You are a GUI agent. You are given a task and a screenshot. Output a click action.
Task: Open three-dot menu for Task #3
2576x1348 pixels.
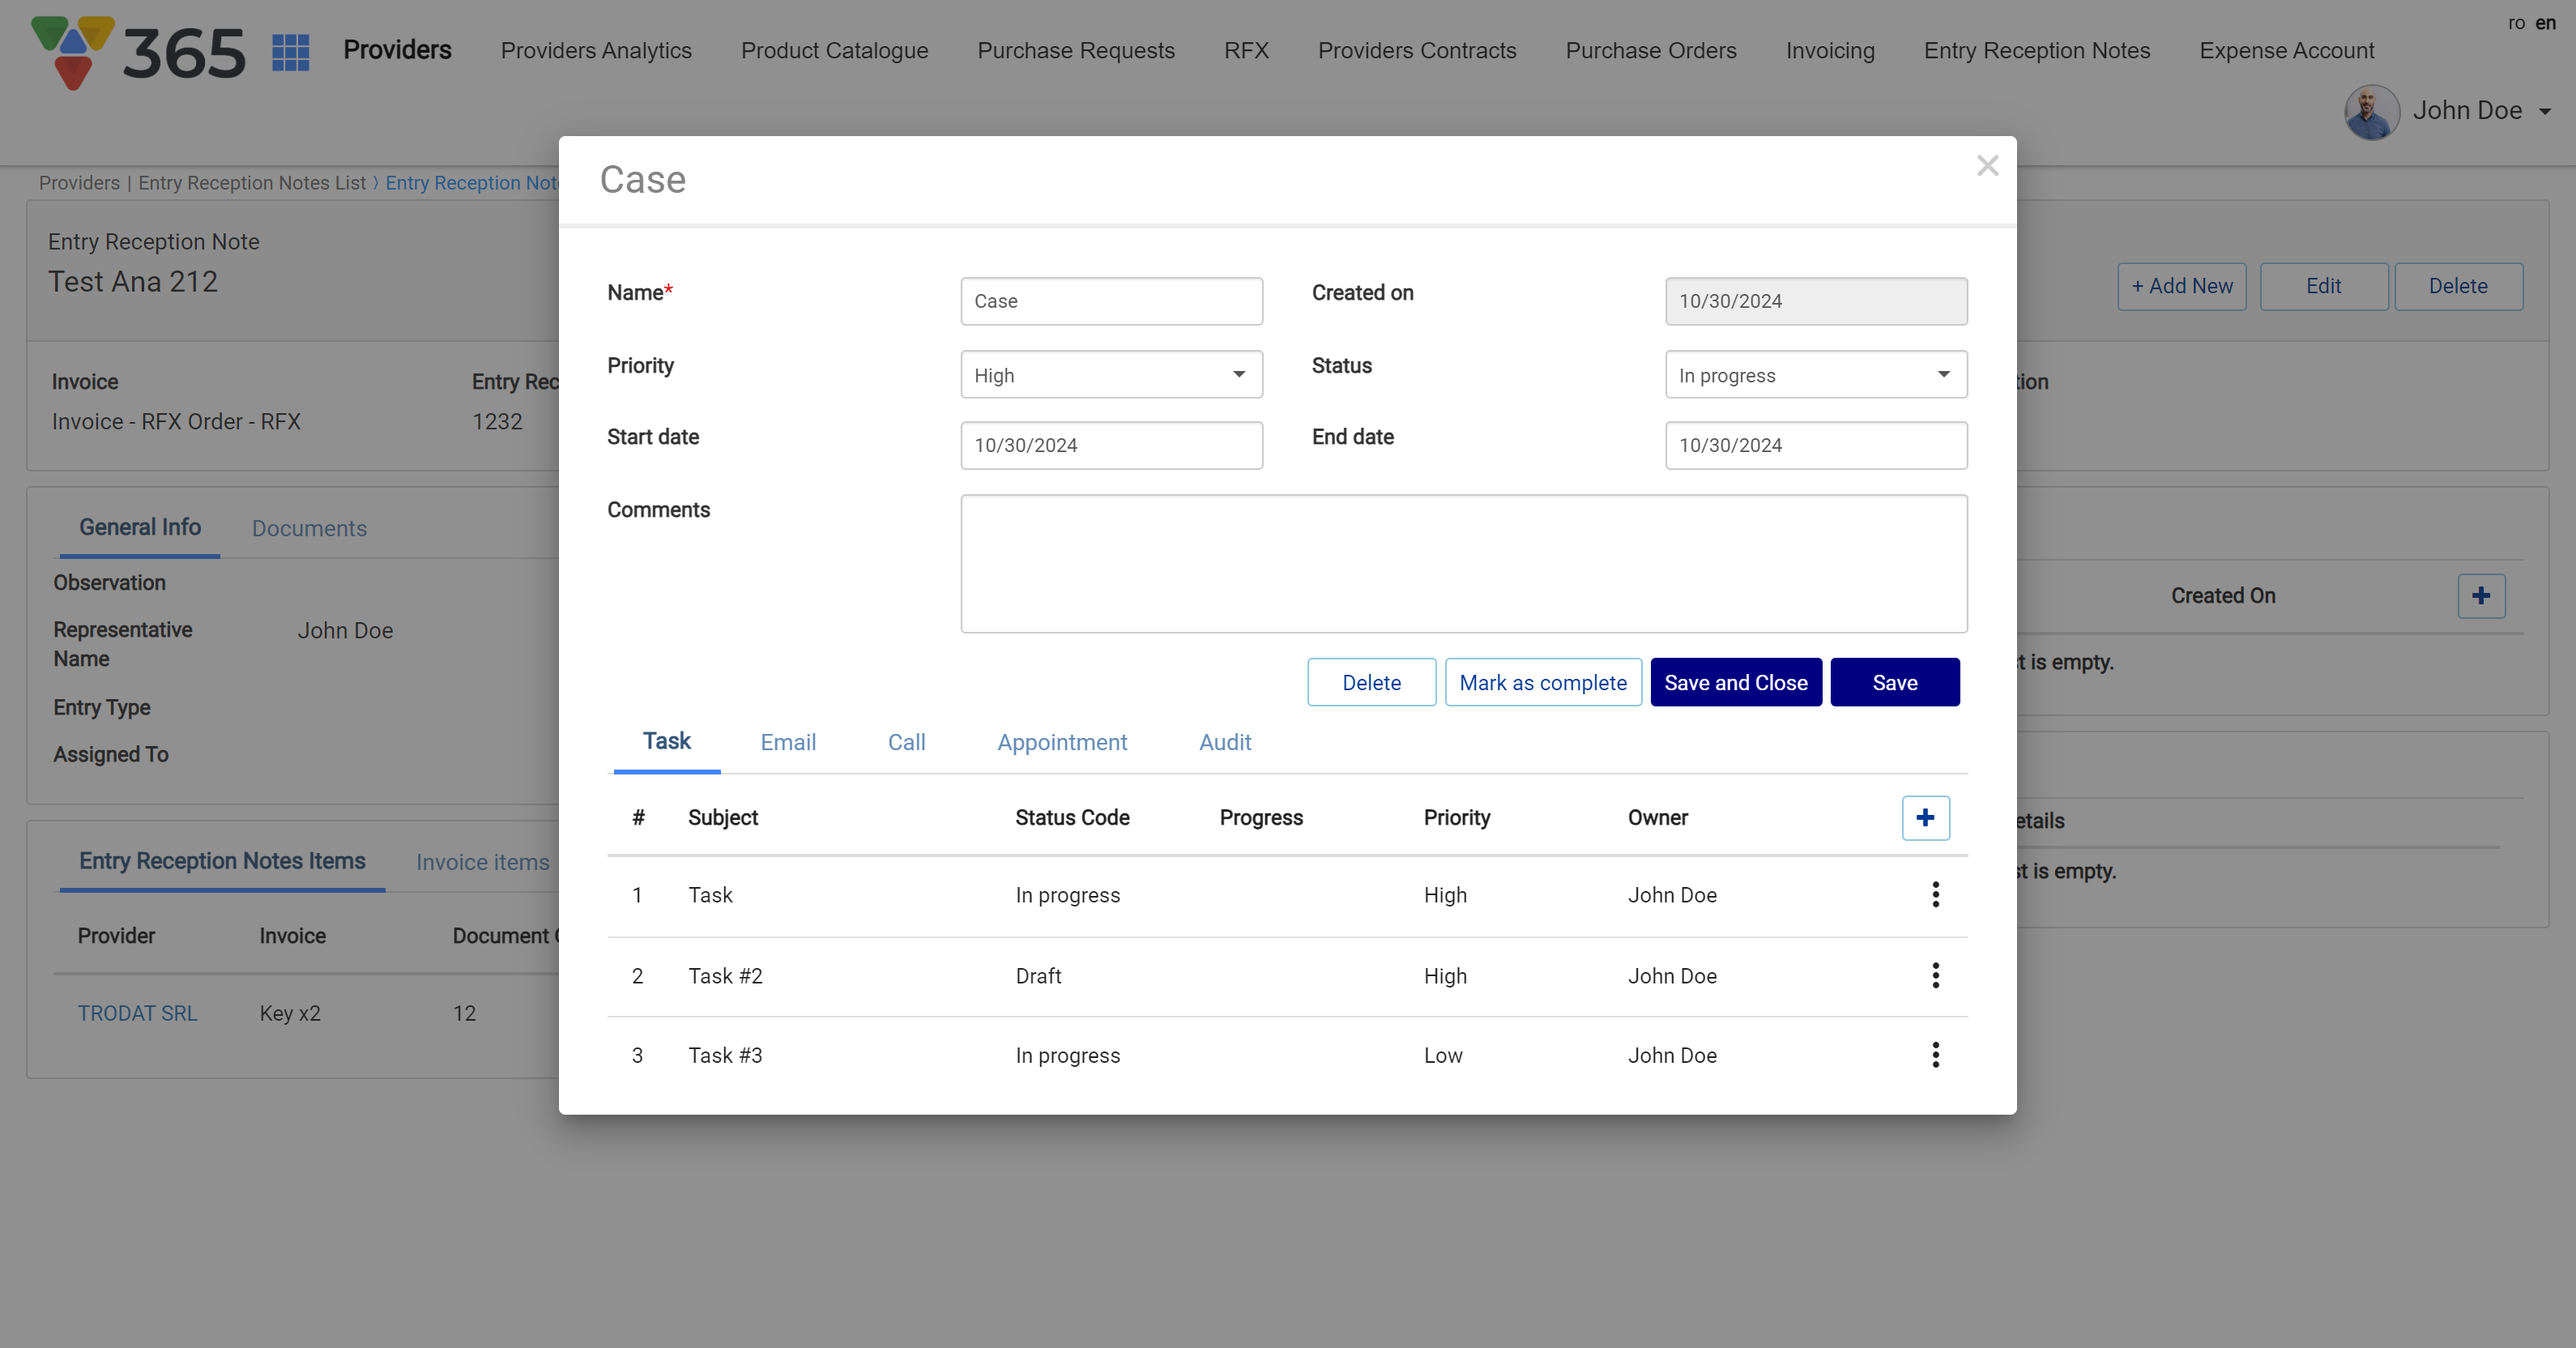[1935, 1055]
